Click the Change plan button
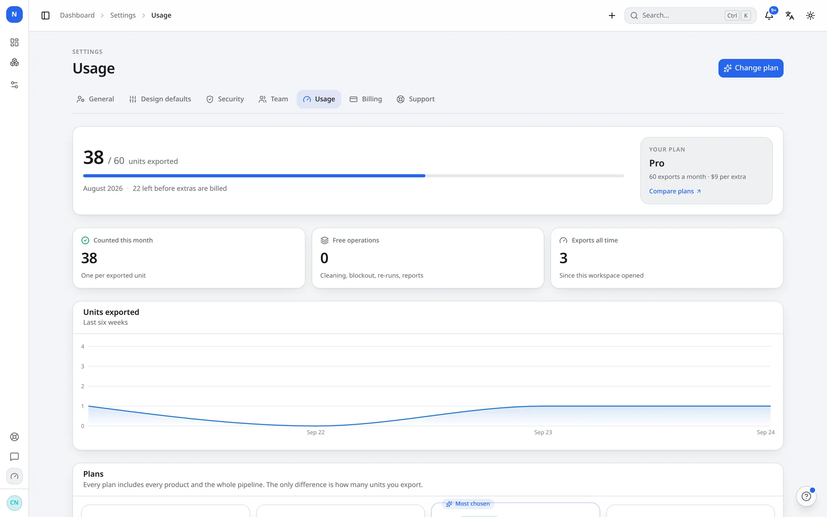The image size is (827, 517). (751, 68)
